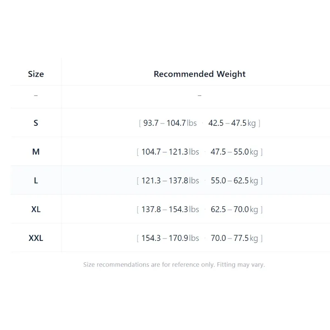Click the 154.3 – 170.9 lbs range
This screenshot has width=330, height=330.
click(170, 238)
